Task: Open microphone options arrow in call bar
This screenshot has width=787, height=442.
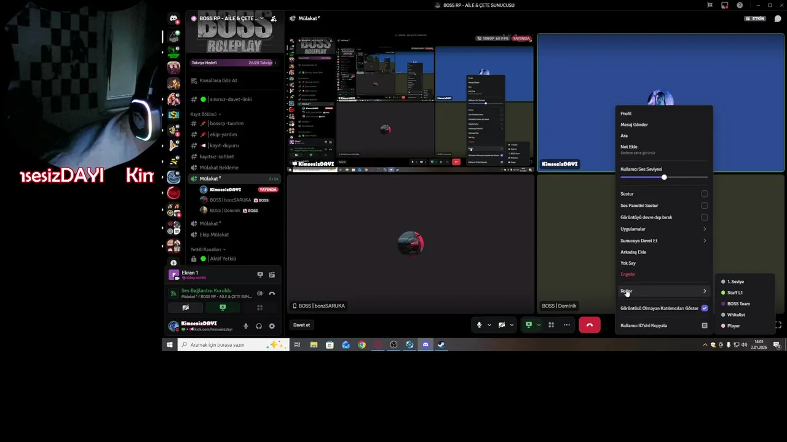Action: pyautogui.click(x=489, y=325)
